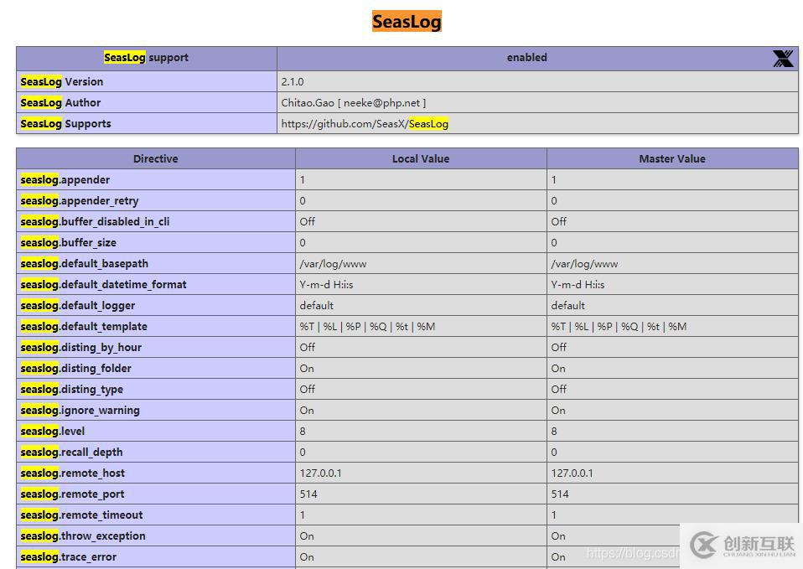
Task: Select the seaslog.disting_folder directive name
Action: point(75,369)
